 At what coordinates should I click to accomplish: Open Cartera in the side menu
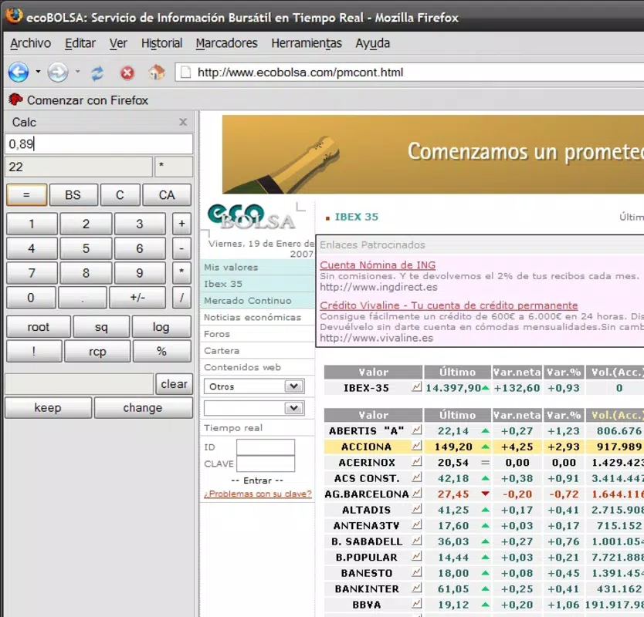pos(222,351)
